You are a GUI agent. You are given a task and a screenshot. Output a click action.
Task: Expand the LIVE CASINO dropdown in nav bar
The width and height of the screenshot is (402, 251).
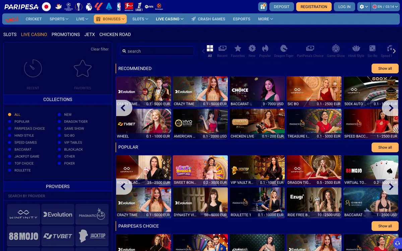pos(170,19)
